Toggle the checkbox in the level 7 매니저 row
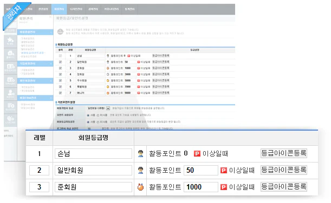Viewport: 331px width, 203px height. click(60, 93)
